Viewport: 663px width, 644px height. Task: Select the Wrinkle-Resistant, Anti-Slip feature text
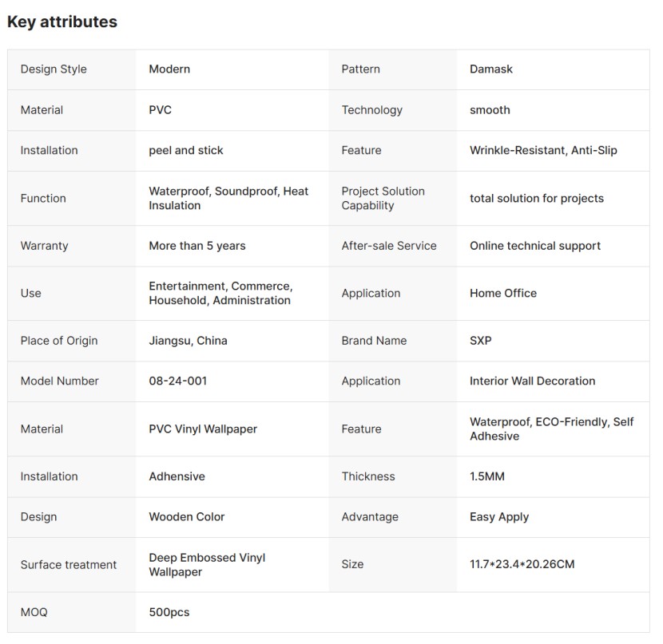tap(543, 150)
